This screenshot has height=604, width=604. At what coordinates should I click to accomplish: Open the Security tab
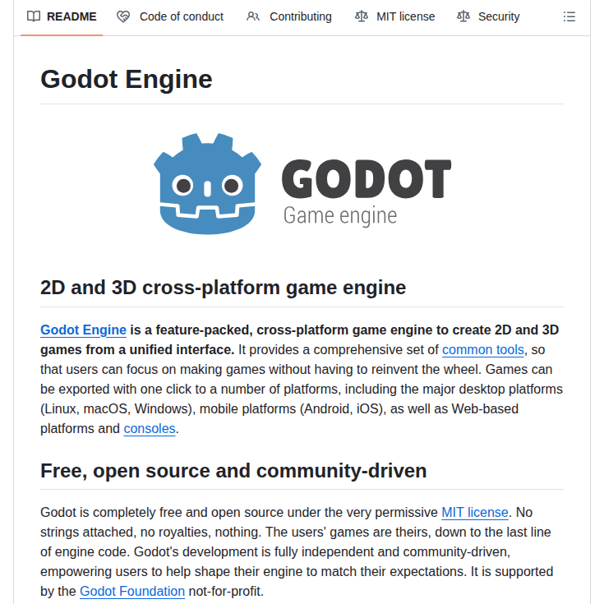pos(488,16)
